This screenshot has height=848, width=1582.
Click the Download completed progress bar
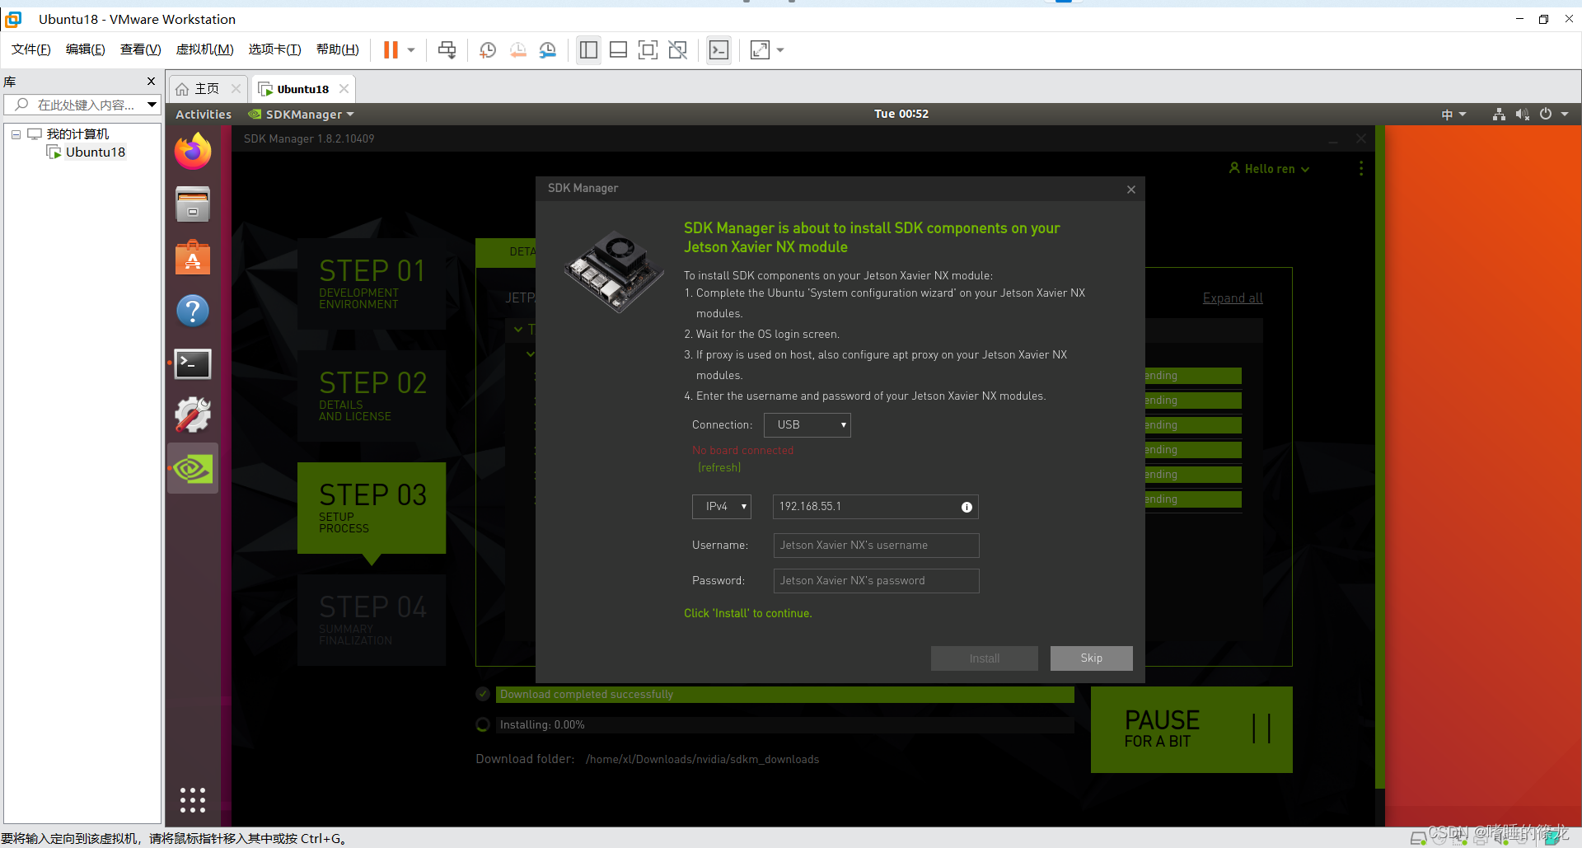[784, 695]
